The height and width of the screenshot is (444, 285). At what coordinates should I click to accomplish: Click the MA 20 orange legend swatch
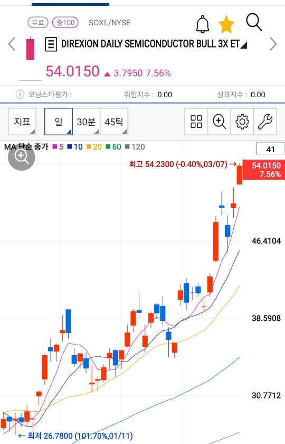coord(89,147)
